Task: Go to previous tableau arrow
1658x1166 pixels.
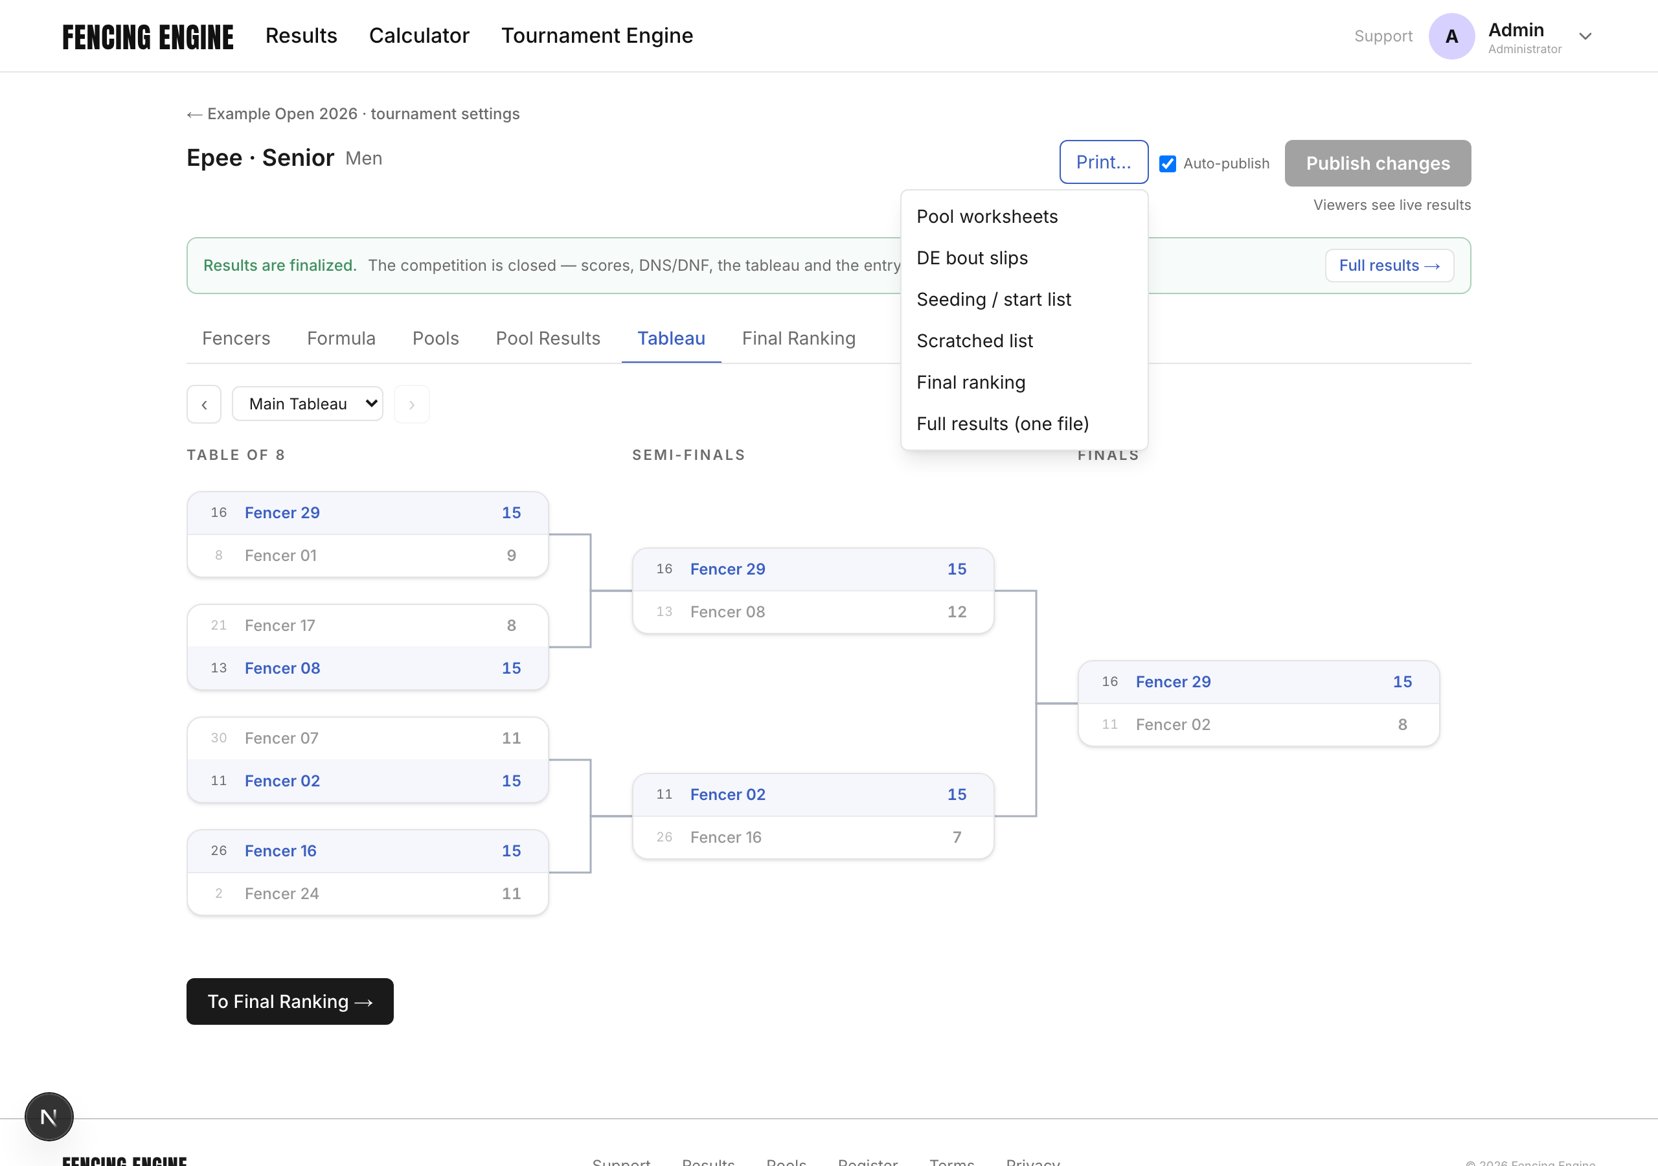Action: [x=205, y=404]
